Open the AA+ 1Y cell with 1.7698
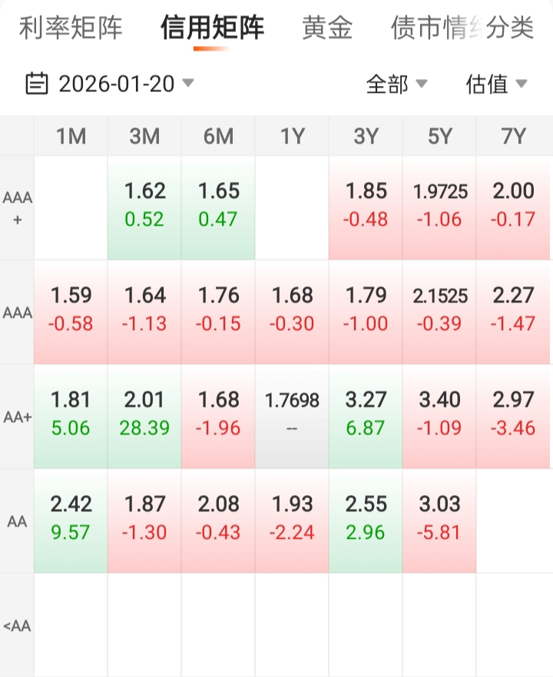 (x=292, y=416)
